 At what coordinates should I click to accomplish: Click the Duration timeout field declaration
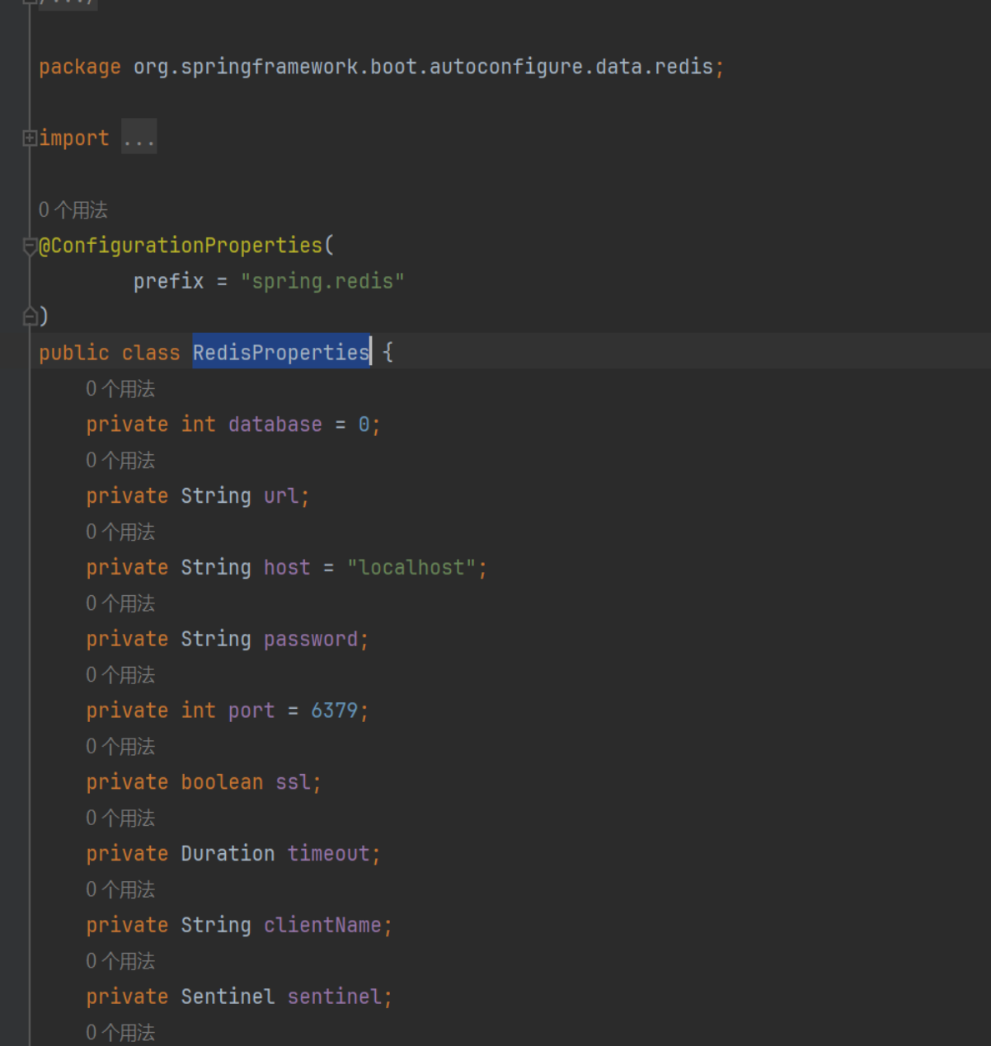(231, 853)
